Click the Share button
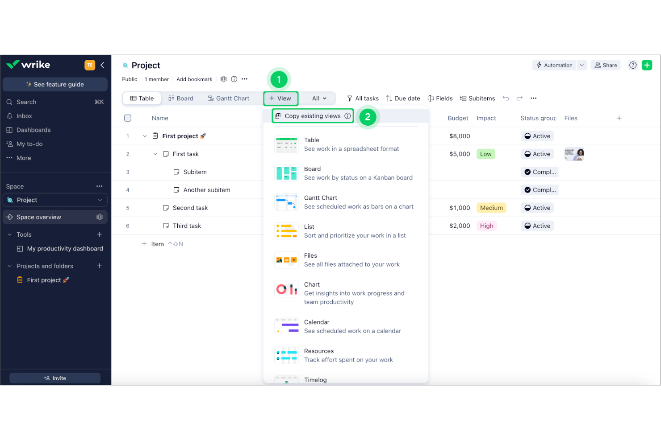661x440 pixels. click(605, 65)
